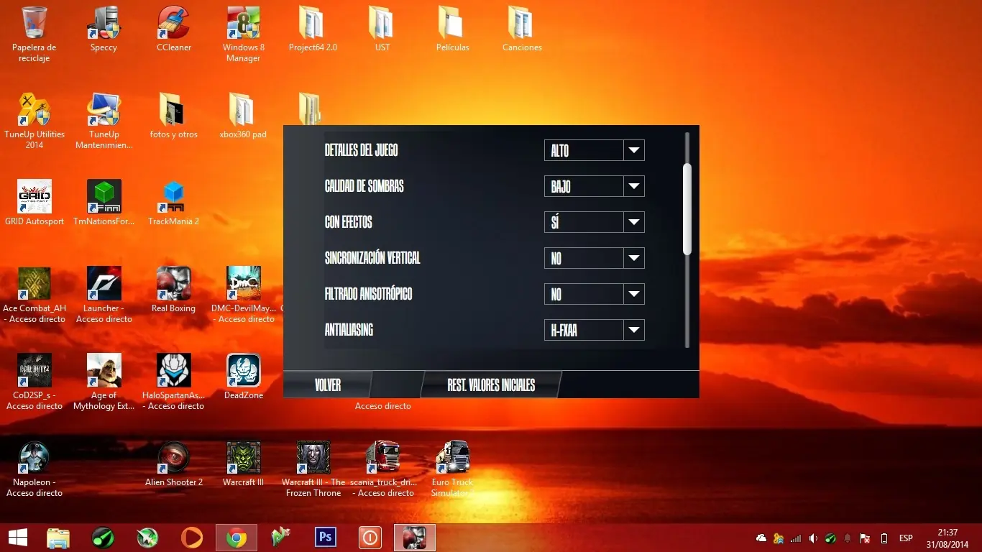982x552 pixels.
Task: Launch Warcraft III
Action: coord(244,464)
